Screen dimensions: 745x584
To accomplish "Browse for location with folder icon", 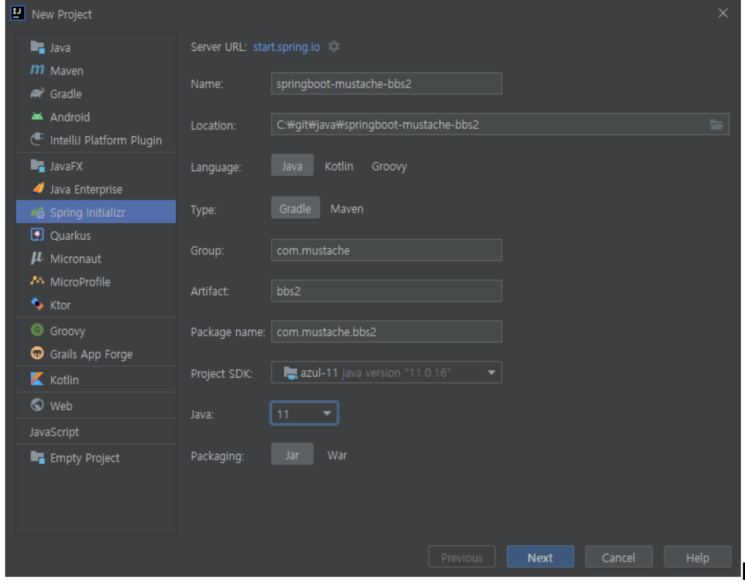I will coord(716,124).
